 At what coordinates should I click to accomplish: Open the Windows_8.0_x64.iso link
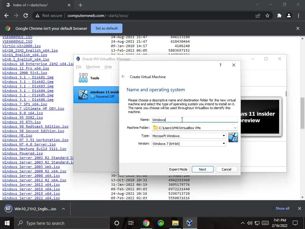pyautogui.click(x=23, y=113)
